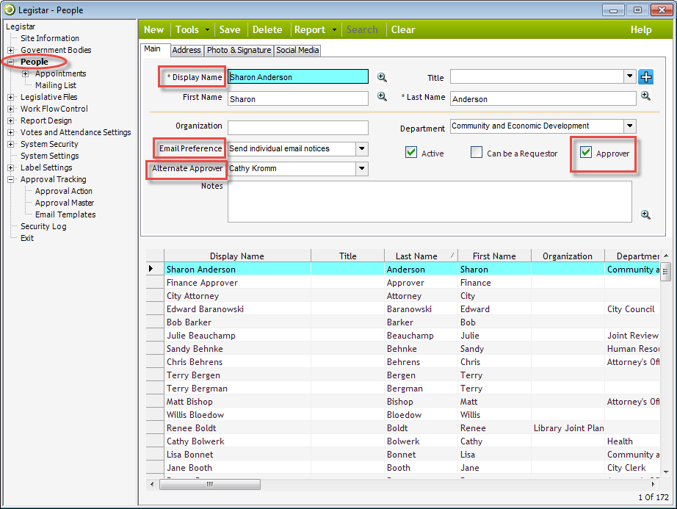Viewport: 677px width, 509px height.
Task: Click Exit in the tree
Action: click(x=26, y=238)
